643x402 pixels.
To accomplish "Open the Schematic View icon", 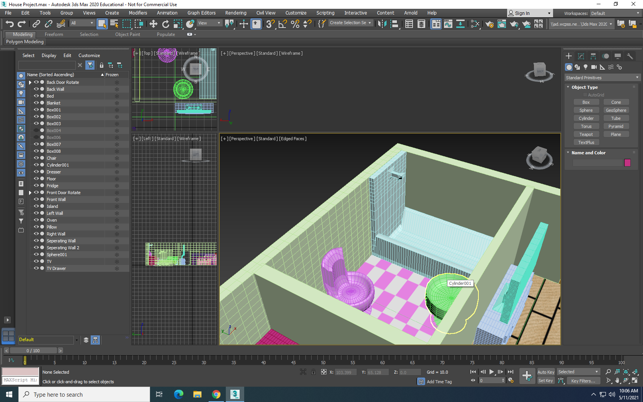I will (460, 24).
